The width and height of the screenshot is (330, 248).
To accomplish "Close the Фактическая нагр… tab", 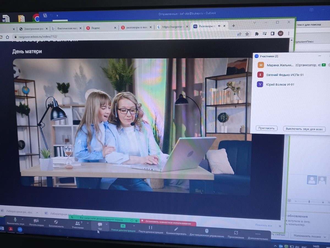I will click(81, 28).
